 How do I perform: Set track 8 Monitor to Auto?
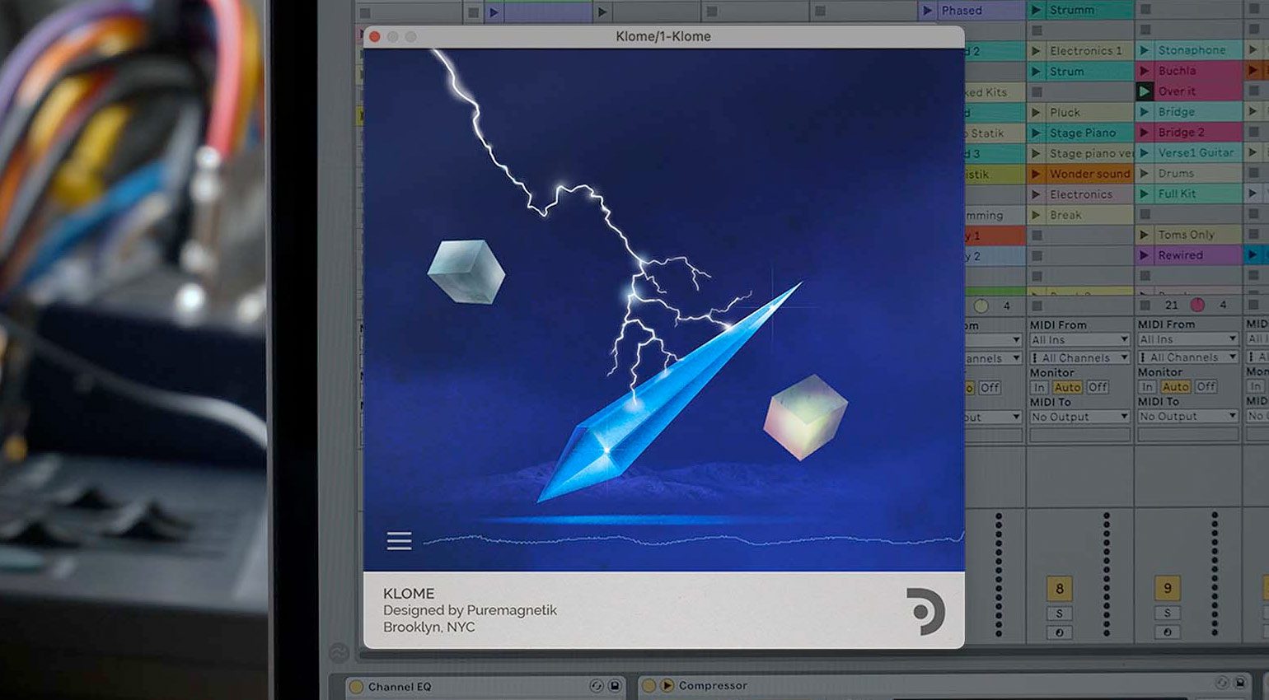click(x=1067, y=387)
